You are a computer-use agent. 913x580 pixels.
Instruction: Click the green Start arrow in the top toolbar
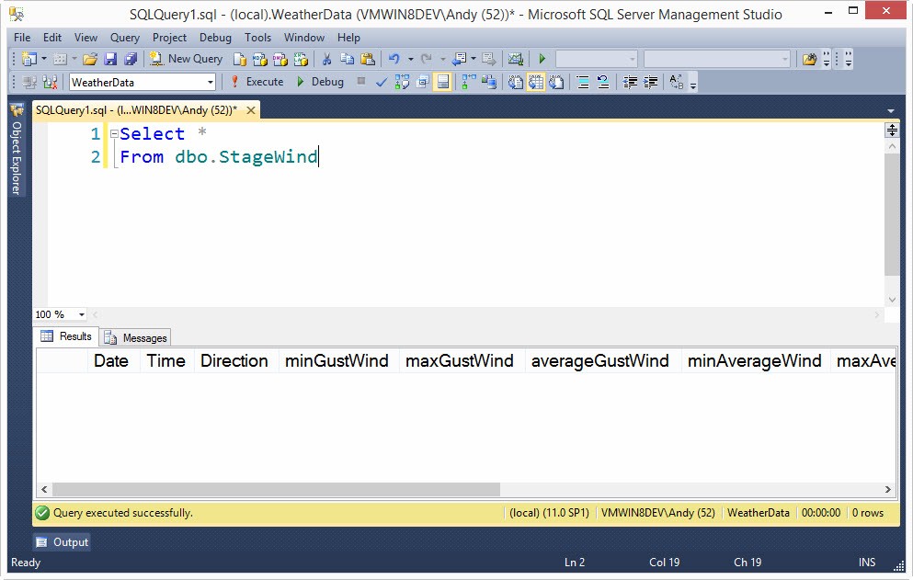click(x=542, y=58)
